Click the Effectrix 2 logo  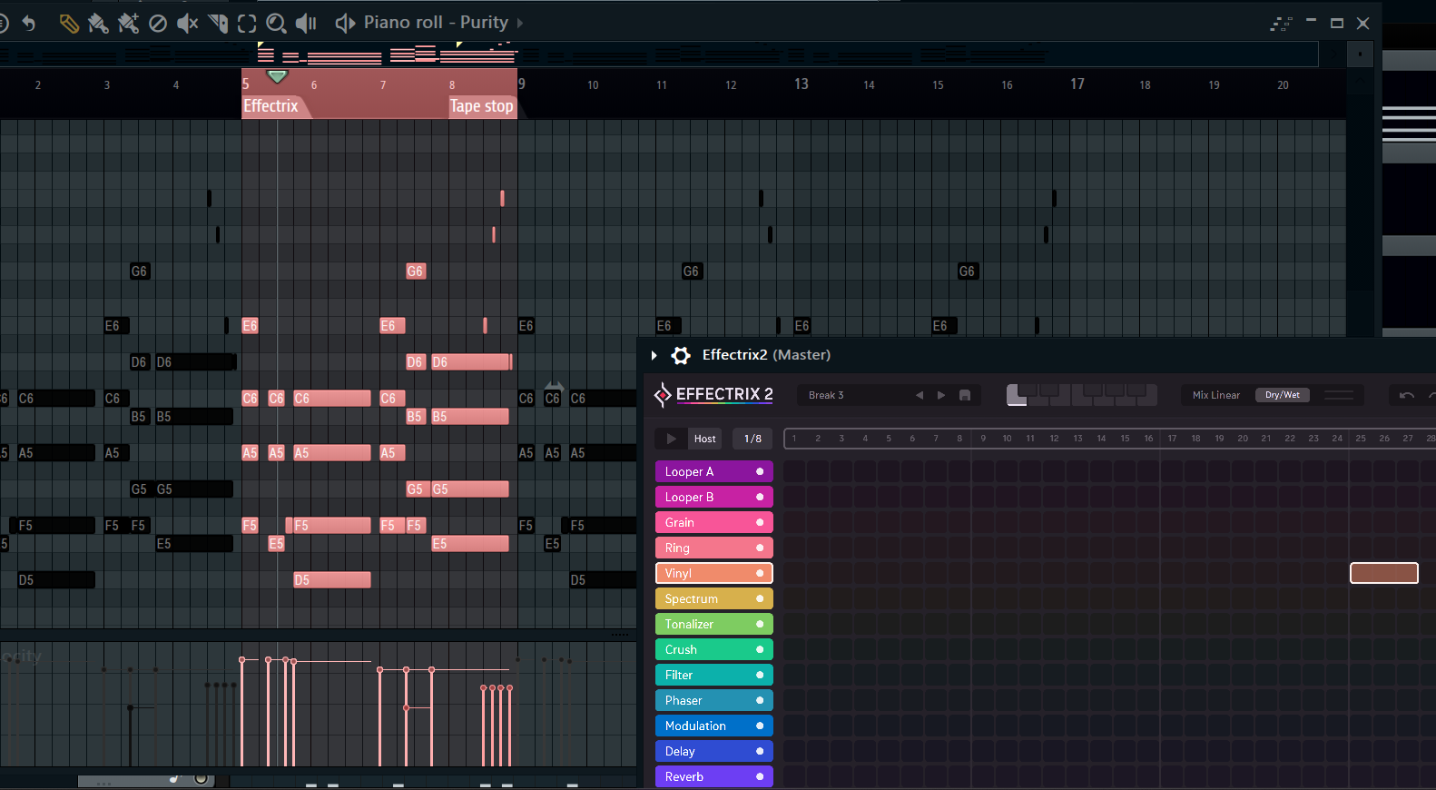[714, 394]
